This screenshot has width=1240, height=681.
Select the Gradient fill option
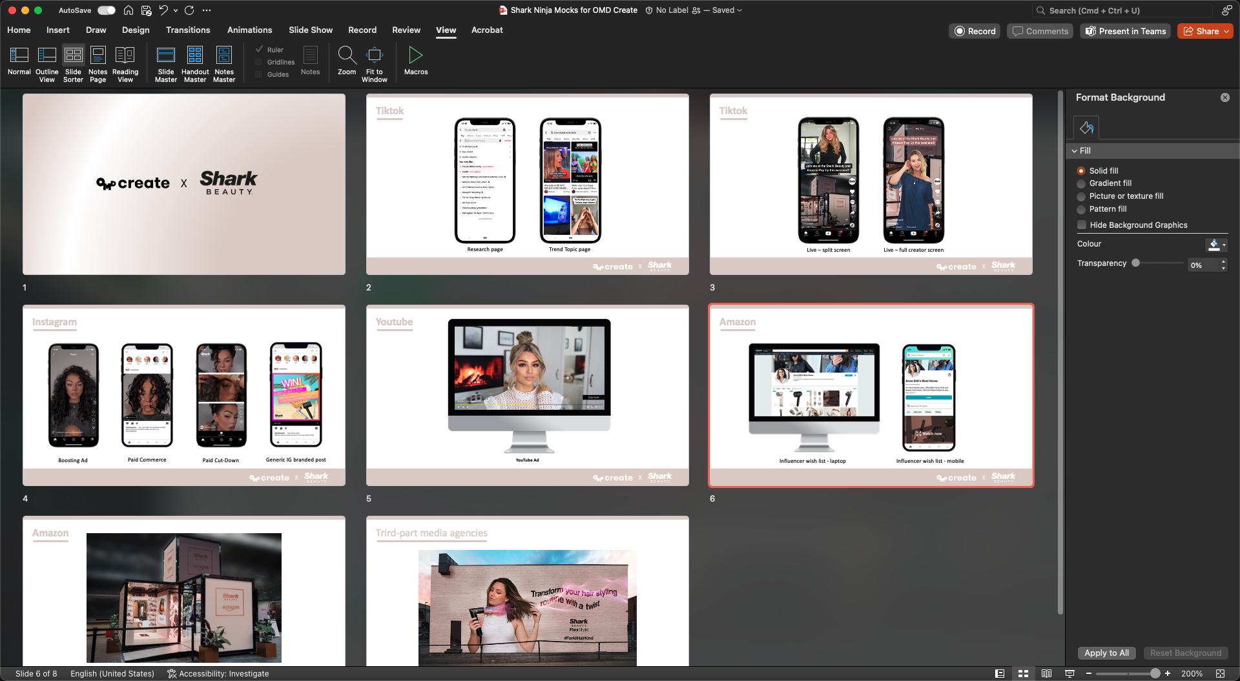coord(1081,184)
